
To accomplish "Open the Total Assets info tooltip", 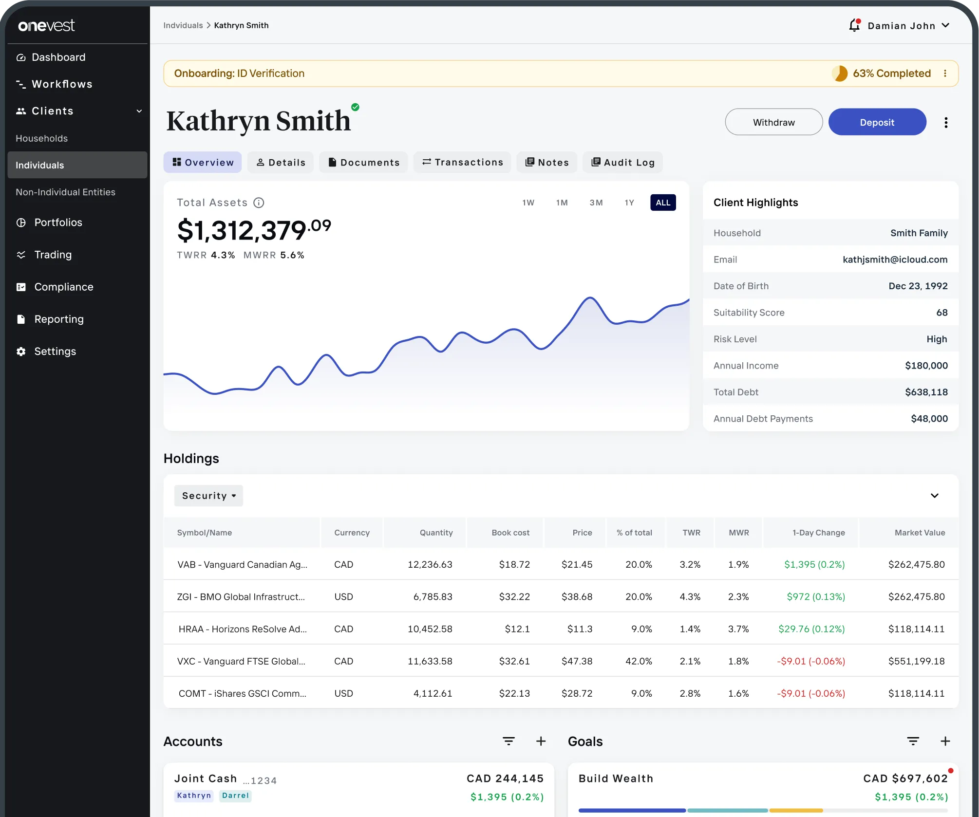I will (259, 203).
